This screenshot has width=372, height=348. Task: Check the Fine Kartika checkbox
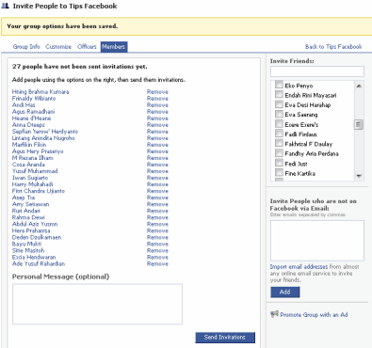[x=279, y=172]
